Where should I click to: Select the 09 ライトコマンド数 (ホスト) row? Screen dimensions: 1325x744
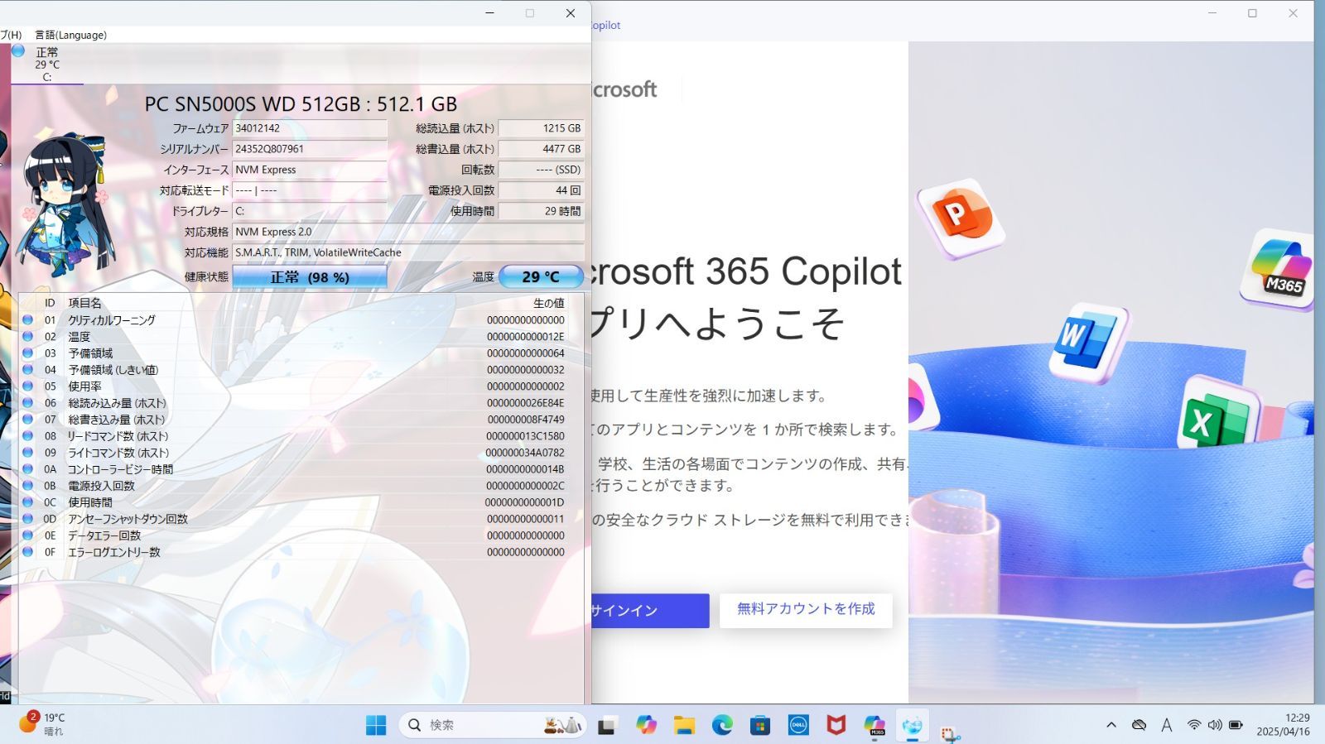(301, 453)
